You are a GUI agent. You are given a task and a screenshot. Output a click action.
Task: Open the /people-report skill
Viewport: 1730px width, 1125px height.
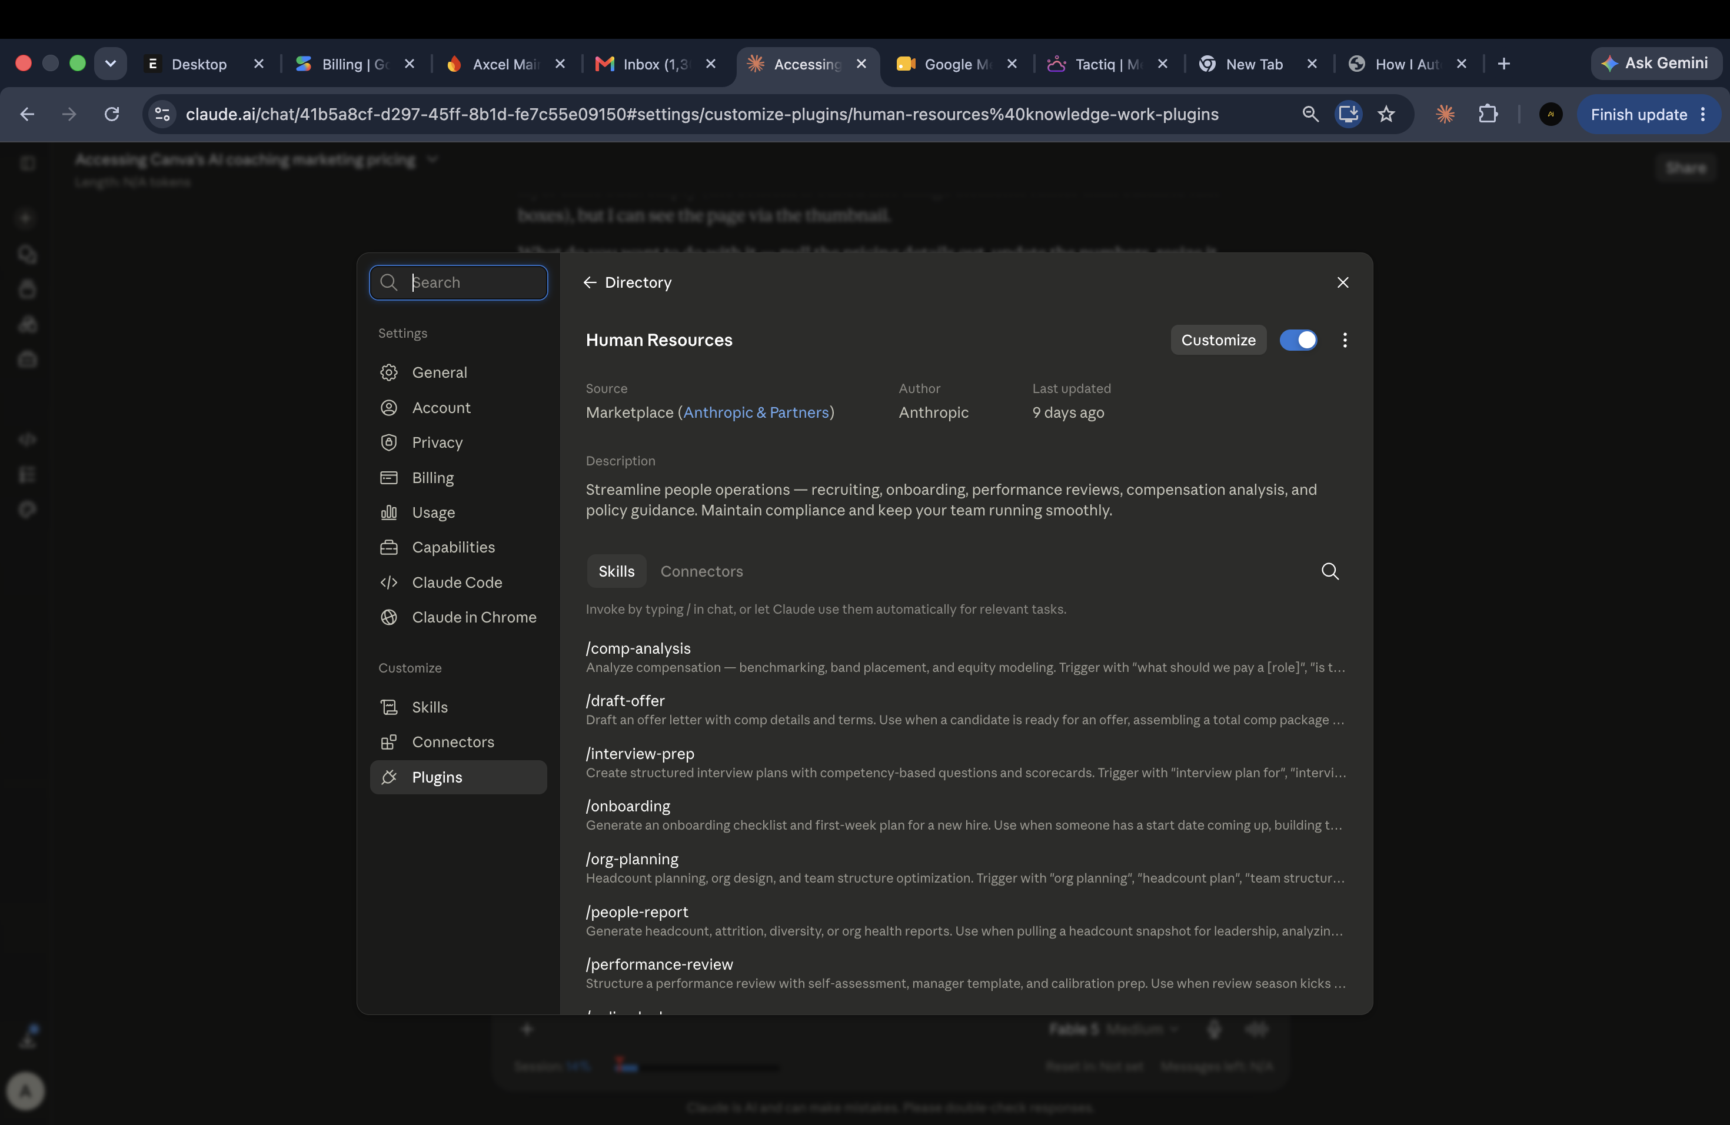(966, 921)
